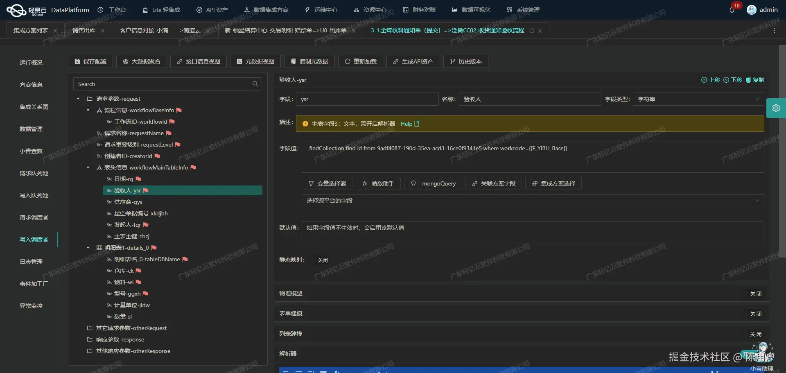Image resolution: width=786 pixels, height=373 pixels.
Task: Launch the _mongoQuery tool
Action: pos(433,183)
